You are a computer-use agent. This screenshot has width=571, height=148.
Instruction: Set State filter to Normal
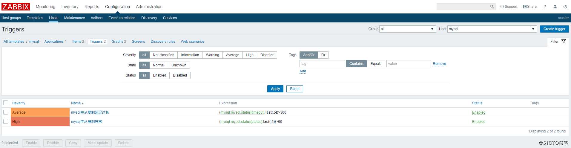point(159,65)
